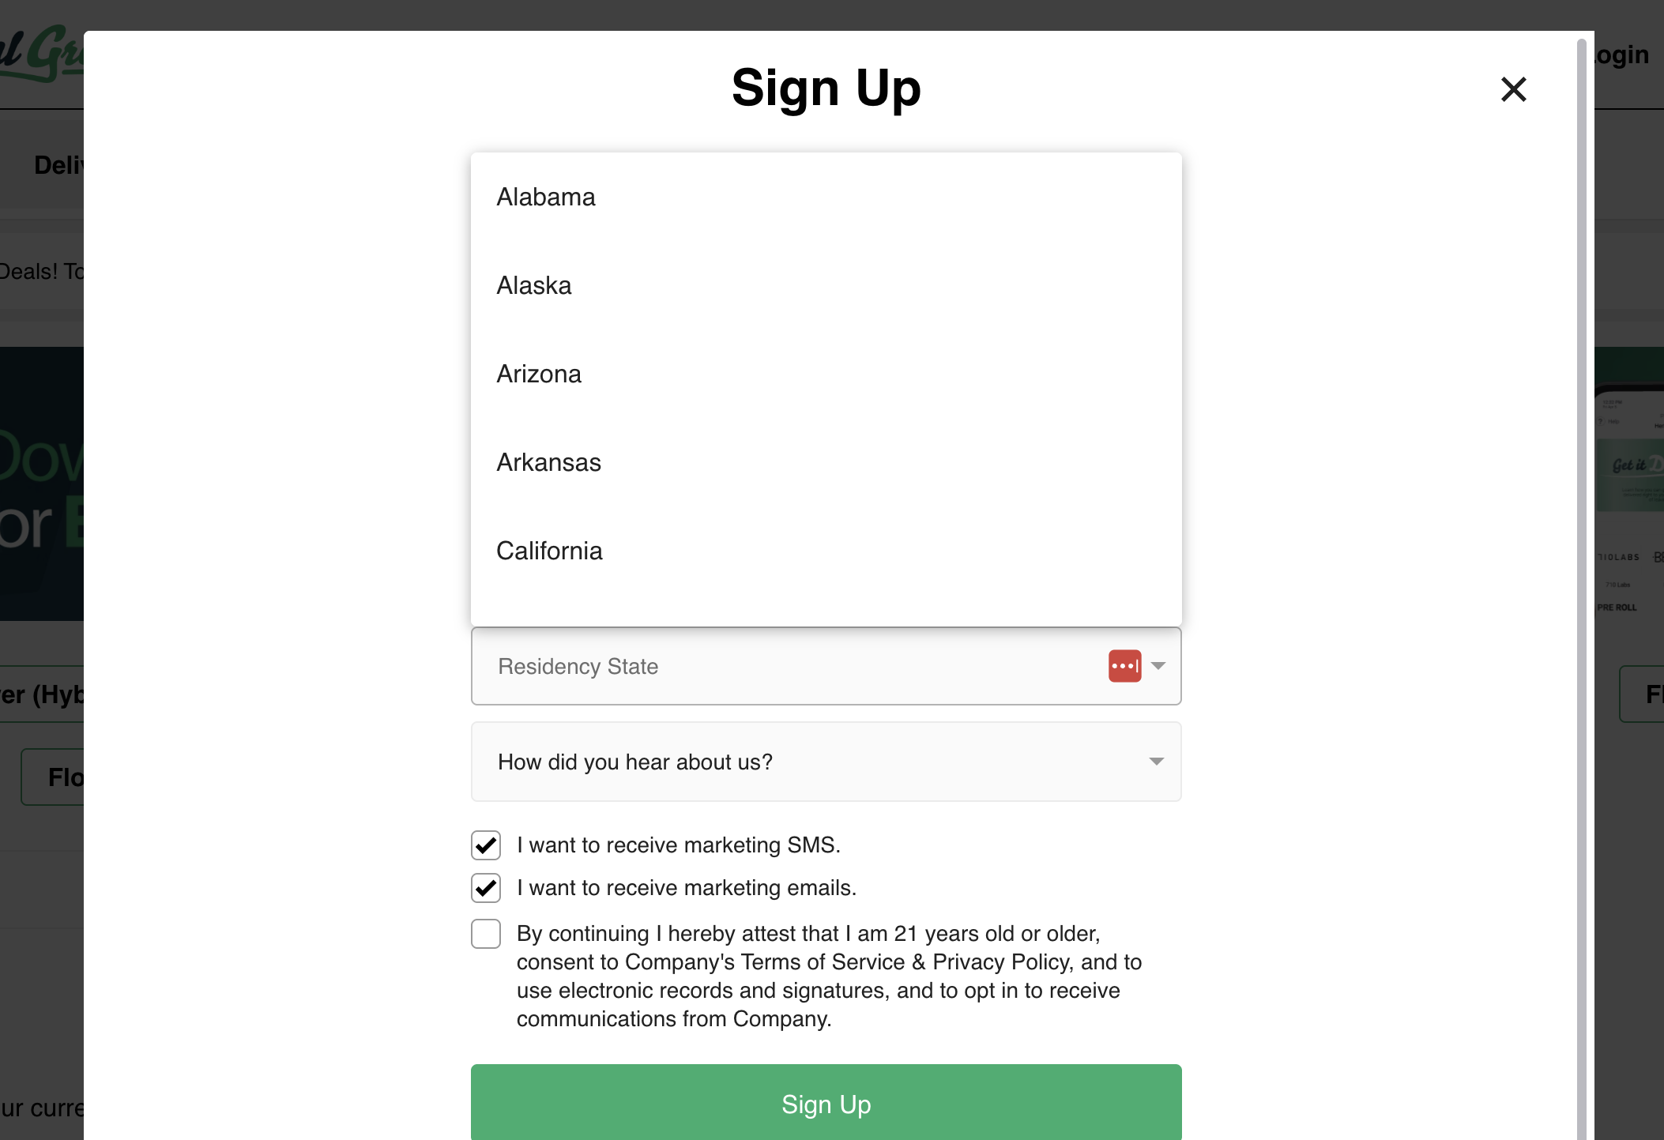The image size is (1664, 1140).
Task: Uncheck the marketing emails checkbox
Action: 486,888
